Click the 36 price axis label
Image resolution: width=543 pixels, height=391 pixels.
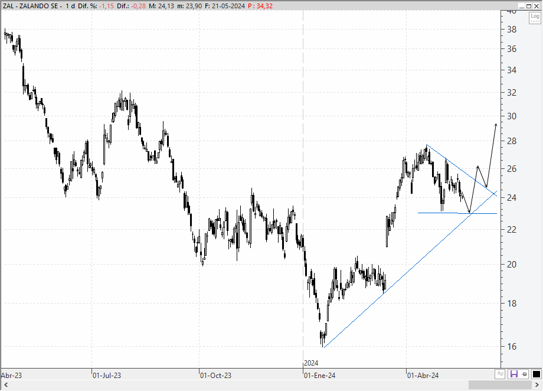[512, 49]
